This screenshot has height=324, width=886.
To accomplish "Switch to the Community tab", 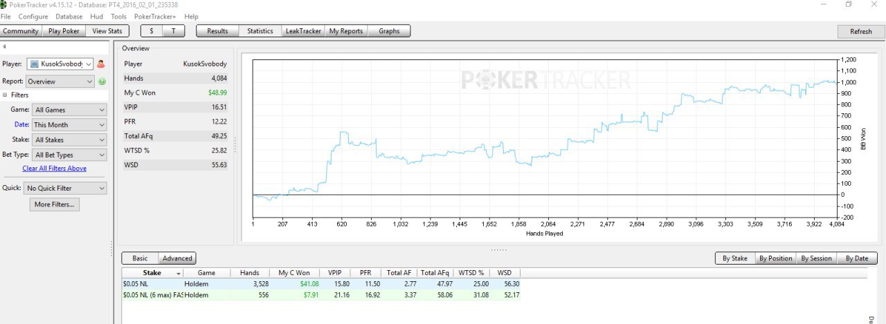I will pyautogui.click(x=21, y=31).
